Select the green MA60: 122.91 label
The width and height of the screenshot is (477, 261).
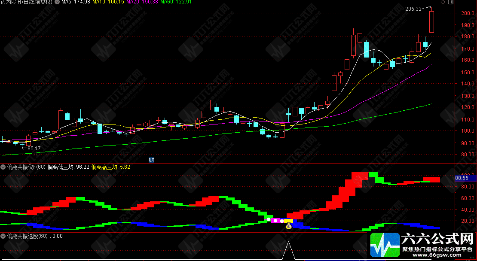pyautogui.click(x=176, y=2)
